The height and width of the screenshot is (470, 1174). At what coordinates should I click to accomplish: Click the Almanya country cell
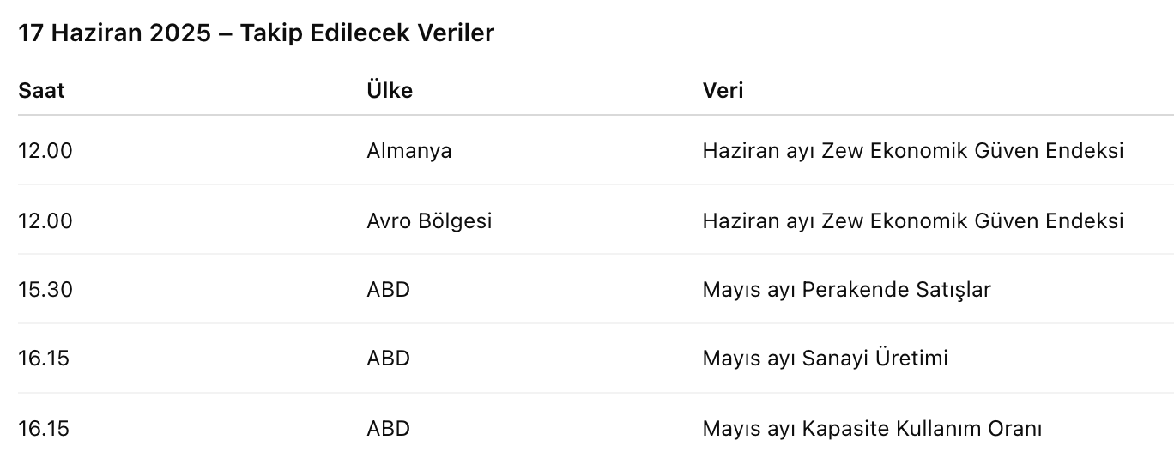(408, 151)
